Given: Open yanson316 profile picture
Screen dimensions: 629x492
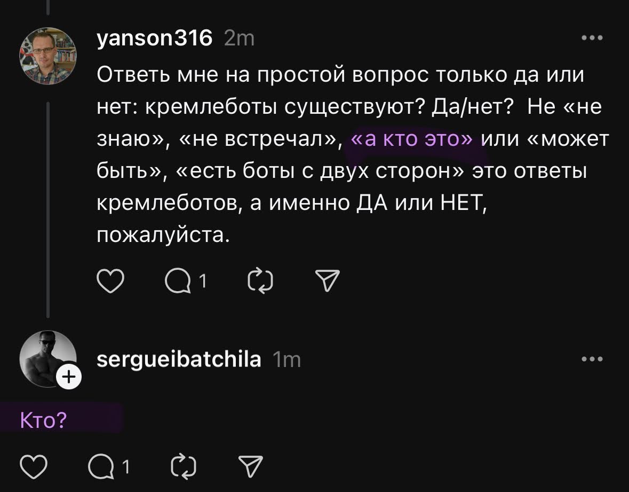Looking at the screenshot, I should [x=48, y=56].
